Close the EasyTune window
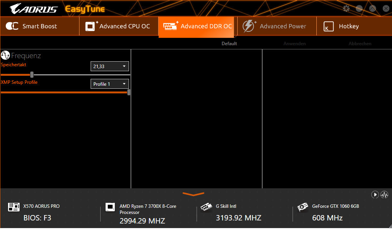 point(386,8)
